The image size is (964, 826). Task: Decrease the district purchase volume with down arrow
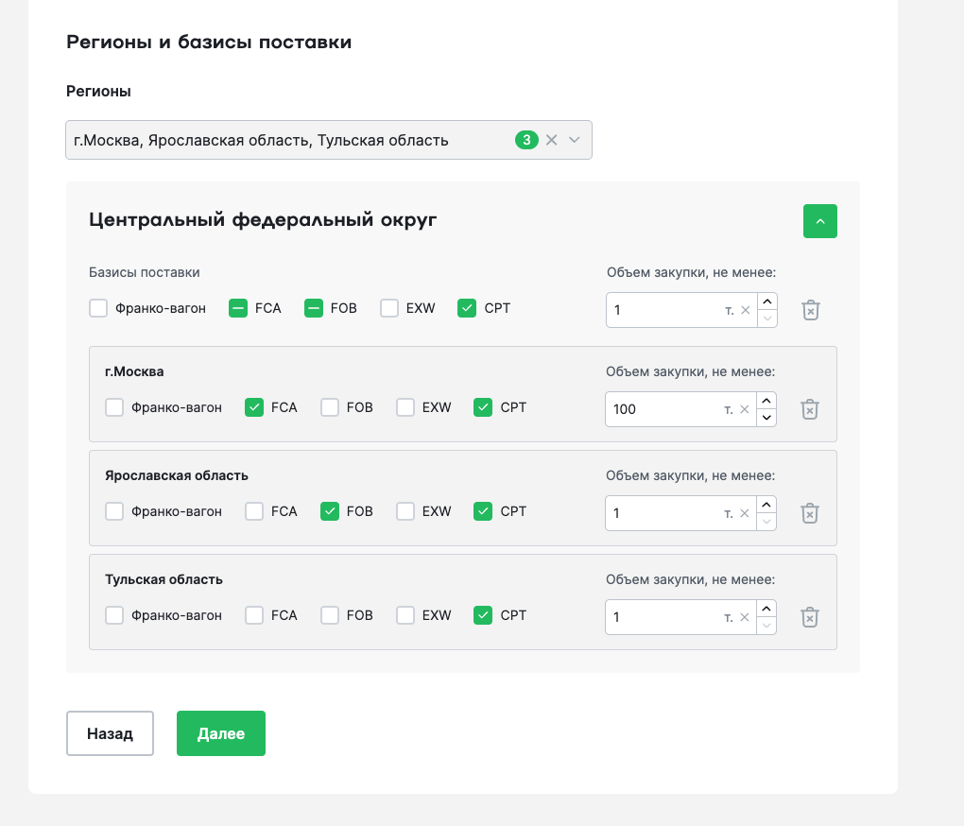click(x=767, y=318)
